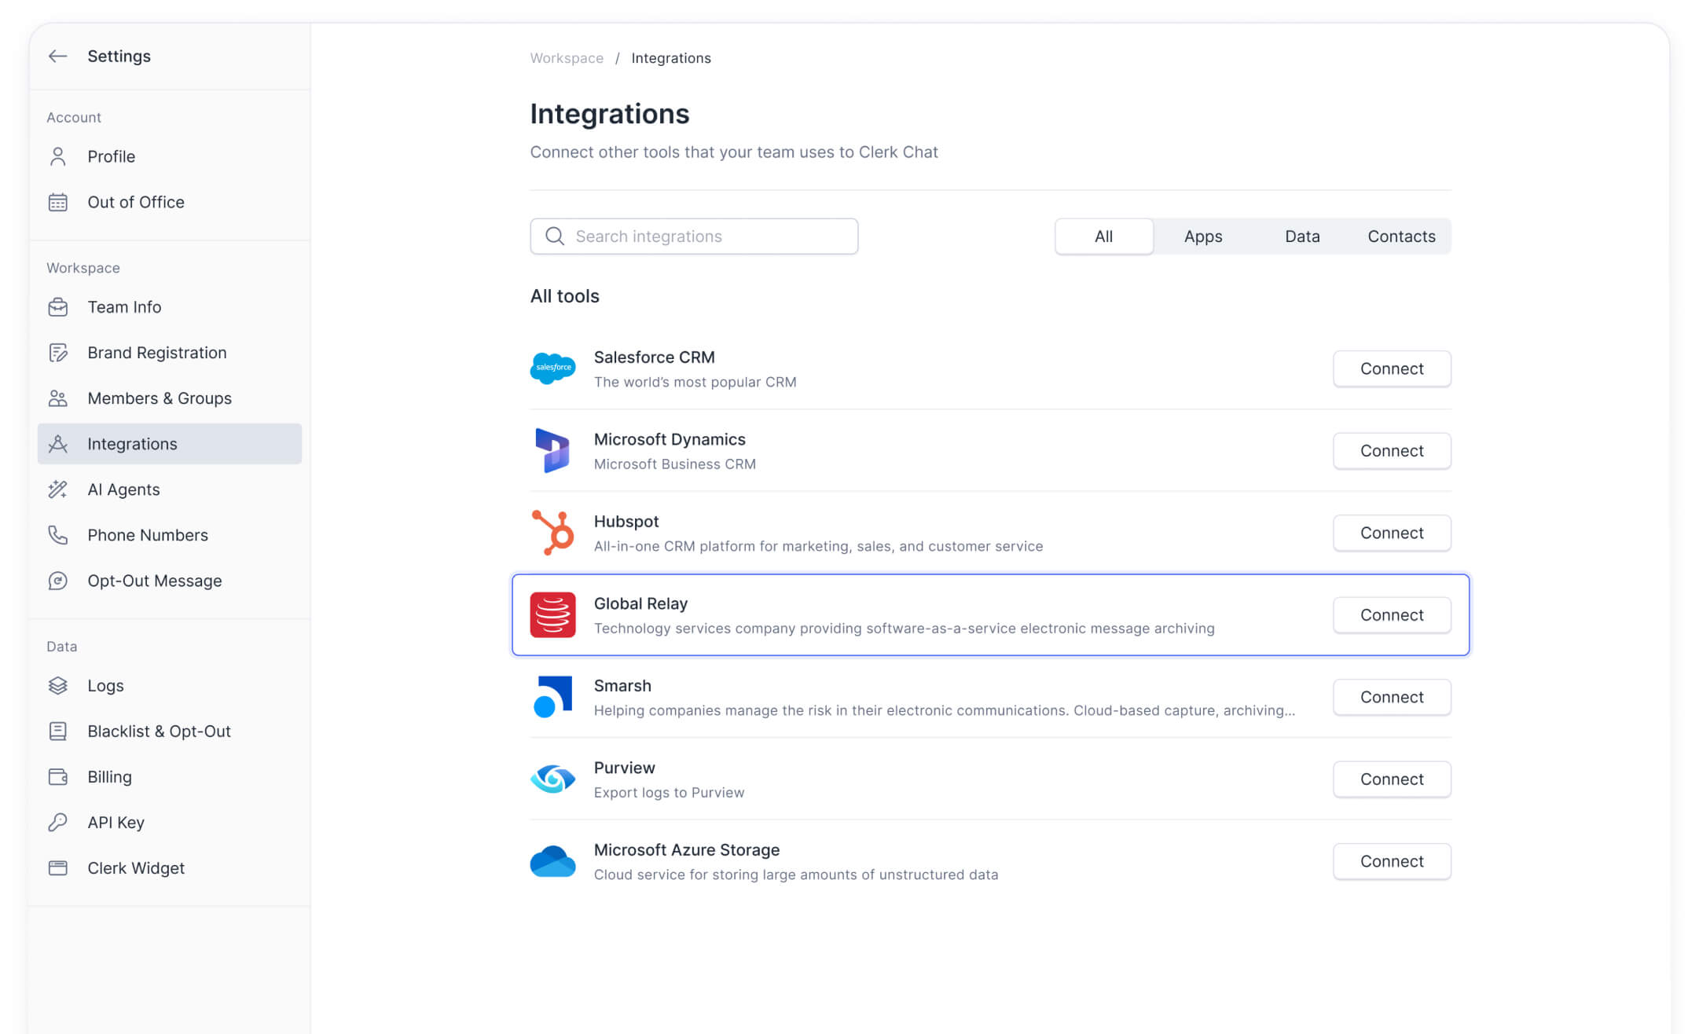
Task: Click the Salesforce CRM title text
Action: (654, 357)
